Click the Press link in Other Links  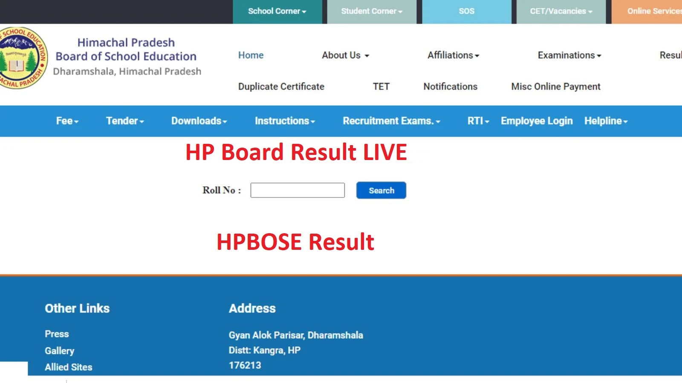pyautogui.click(x=57, y=334)
